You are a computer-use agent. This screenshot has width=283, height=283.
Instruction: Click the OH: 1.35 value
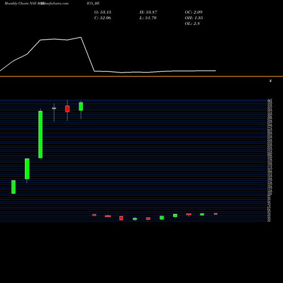[x=194, y=18]
